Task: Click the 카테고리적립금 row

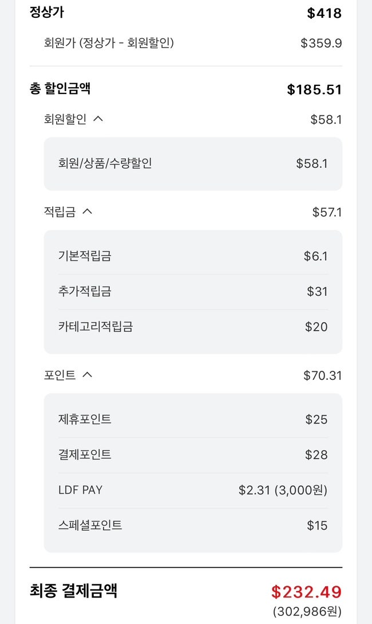Action: [x=193, y=327]
